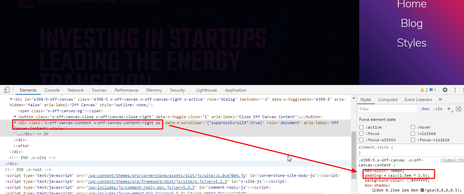
Task: Select the ::after pseudo-element node
Action: pos(21,146)
